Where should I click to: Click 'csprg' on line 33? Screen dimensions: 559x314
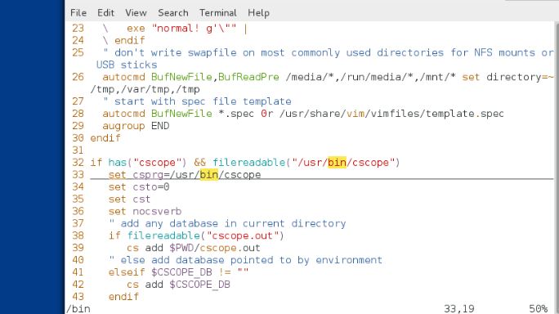click(x=148, y=175)
